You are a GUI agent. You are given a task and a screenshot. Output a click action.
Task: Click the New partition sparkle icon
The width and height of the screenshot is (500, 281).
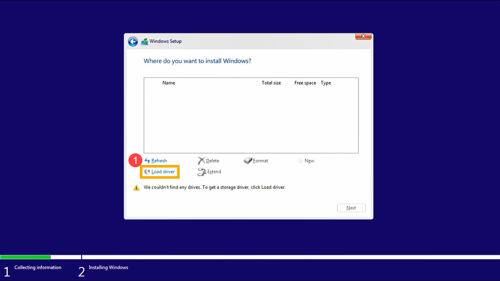click(x=300, y=161)
